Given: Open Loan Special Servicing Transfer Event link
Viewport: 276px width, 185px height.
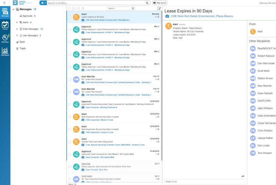Looking at the screenshot, I should [x=115, y=145].
